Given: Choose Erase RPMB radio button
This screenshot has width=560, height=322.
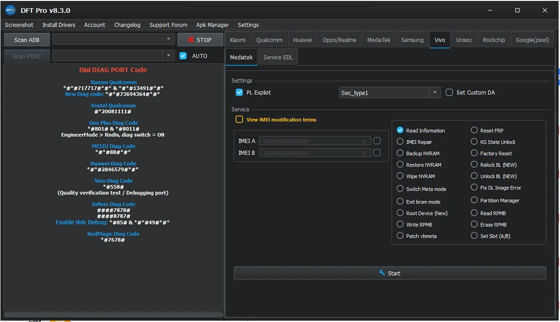Looking at the screenshot, I should pyautogui.click(x=474, y=224).
